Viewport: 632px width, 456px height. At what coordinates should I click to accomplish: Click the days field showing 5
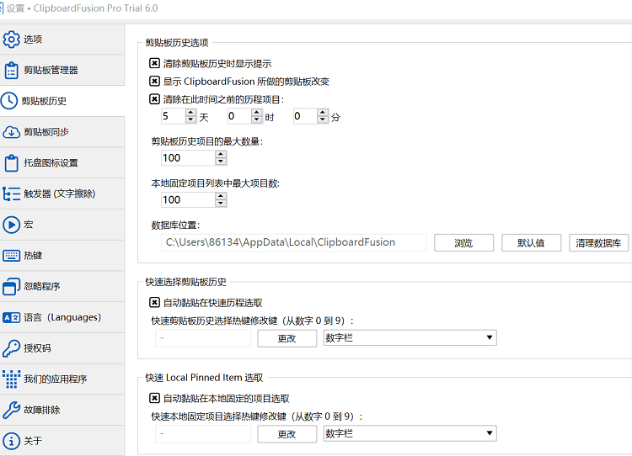(x=174, y=116)
